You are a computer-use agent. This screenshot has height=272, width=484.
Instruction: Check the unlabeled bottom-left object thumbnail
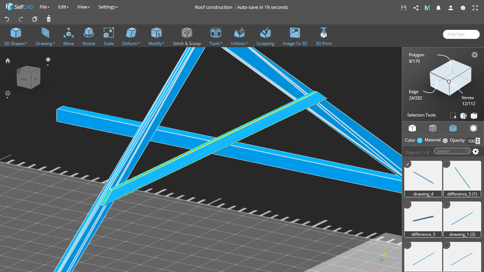[408, 245]
